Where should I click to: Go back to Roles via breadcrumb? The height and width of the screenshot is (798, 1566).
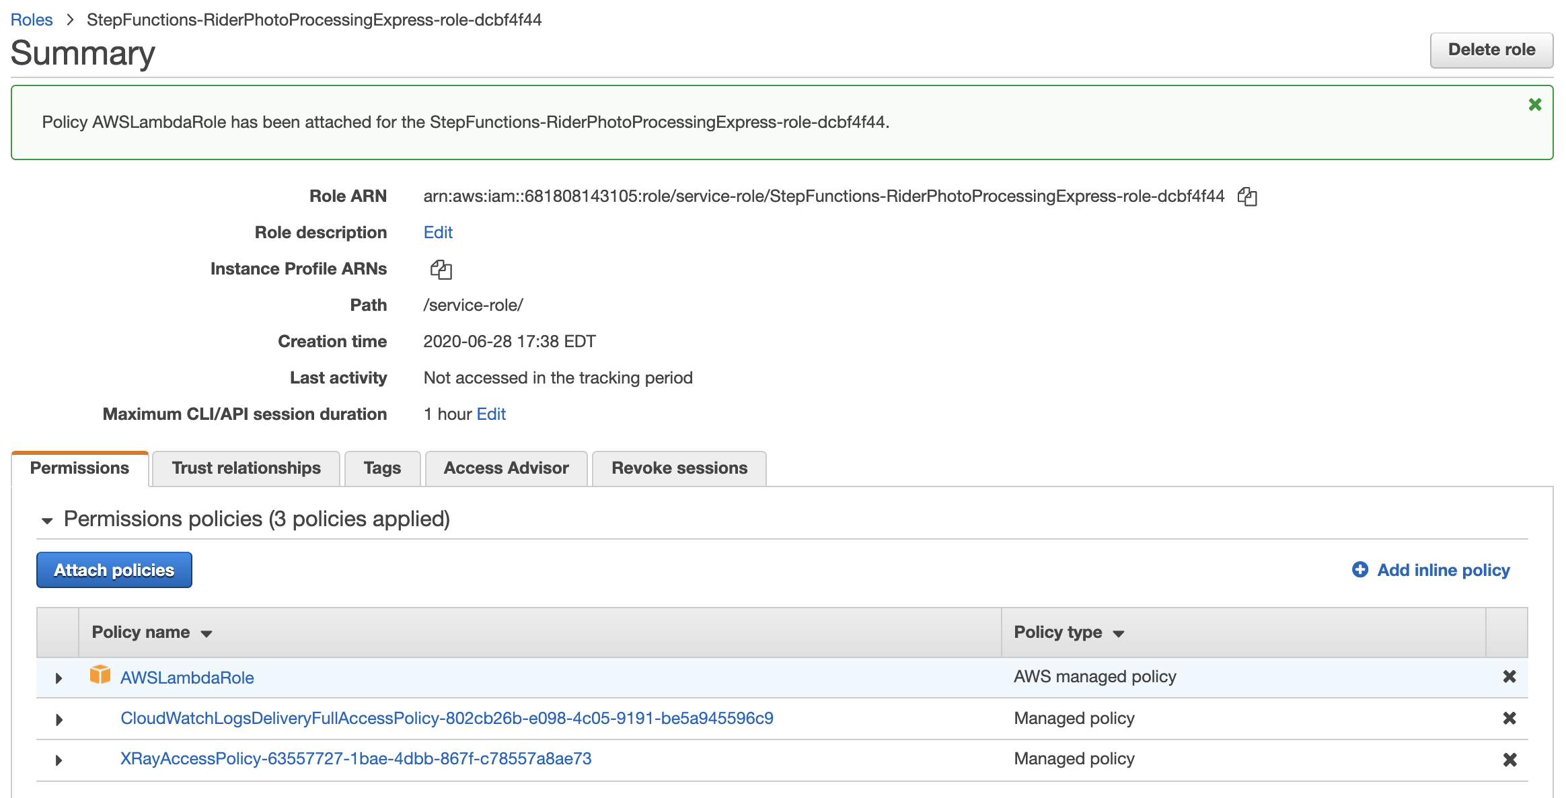pyautogui.click(x=32, y=20)
